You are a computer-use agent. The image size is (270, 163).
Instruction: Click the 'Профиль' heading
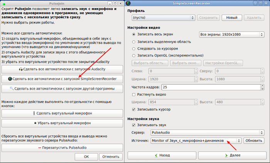pos(136,11)
